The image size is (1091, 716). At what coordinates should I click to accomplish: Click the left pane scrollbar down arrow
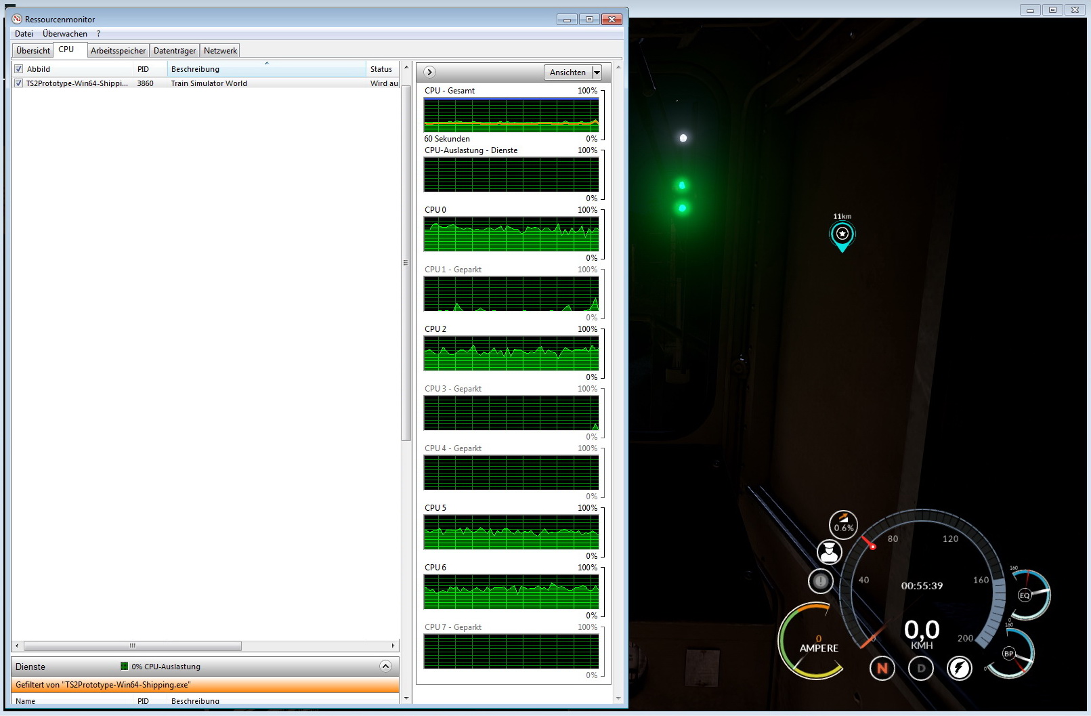pos(406,698)
